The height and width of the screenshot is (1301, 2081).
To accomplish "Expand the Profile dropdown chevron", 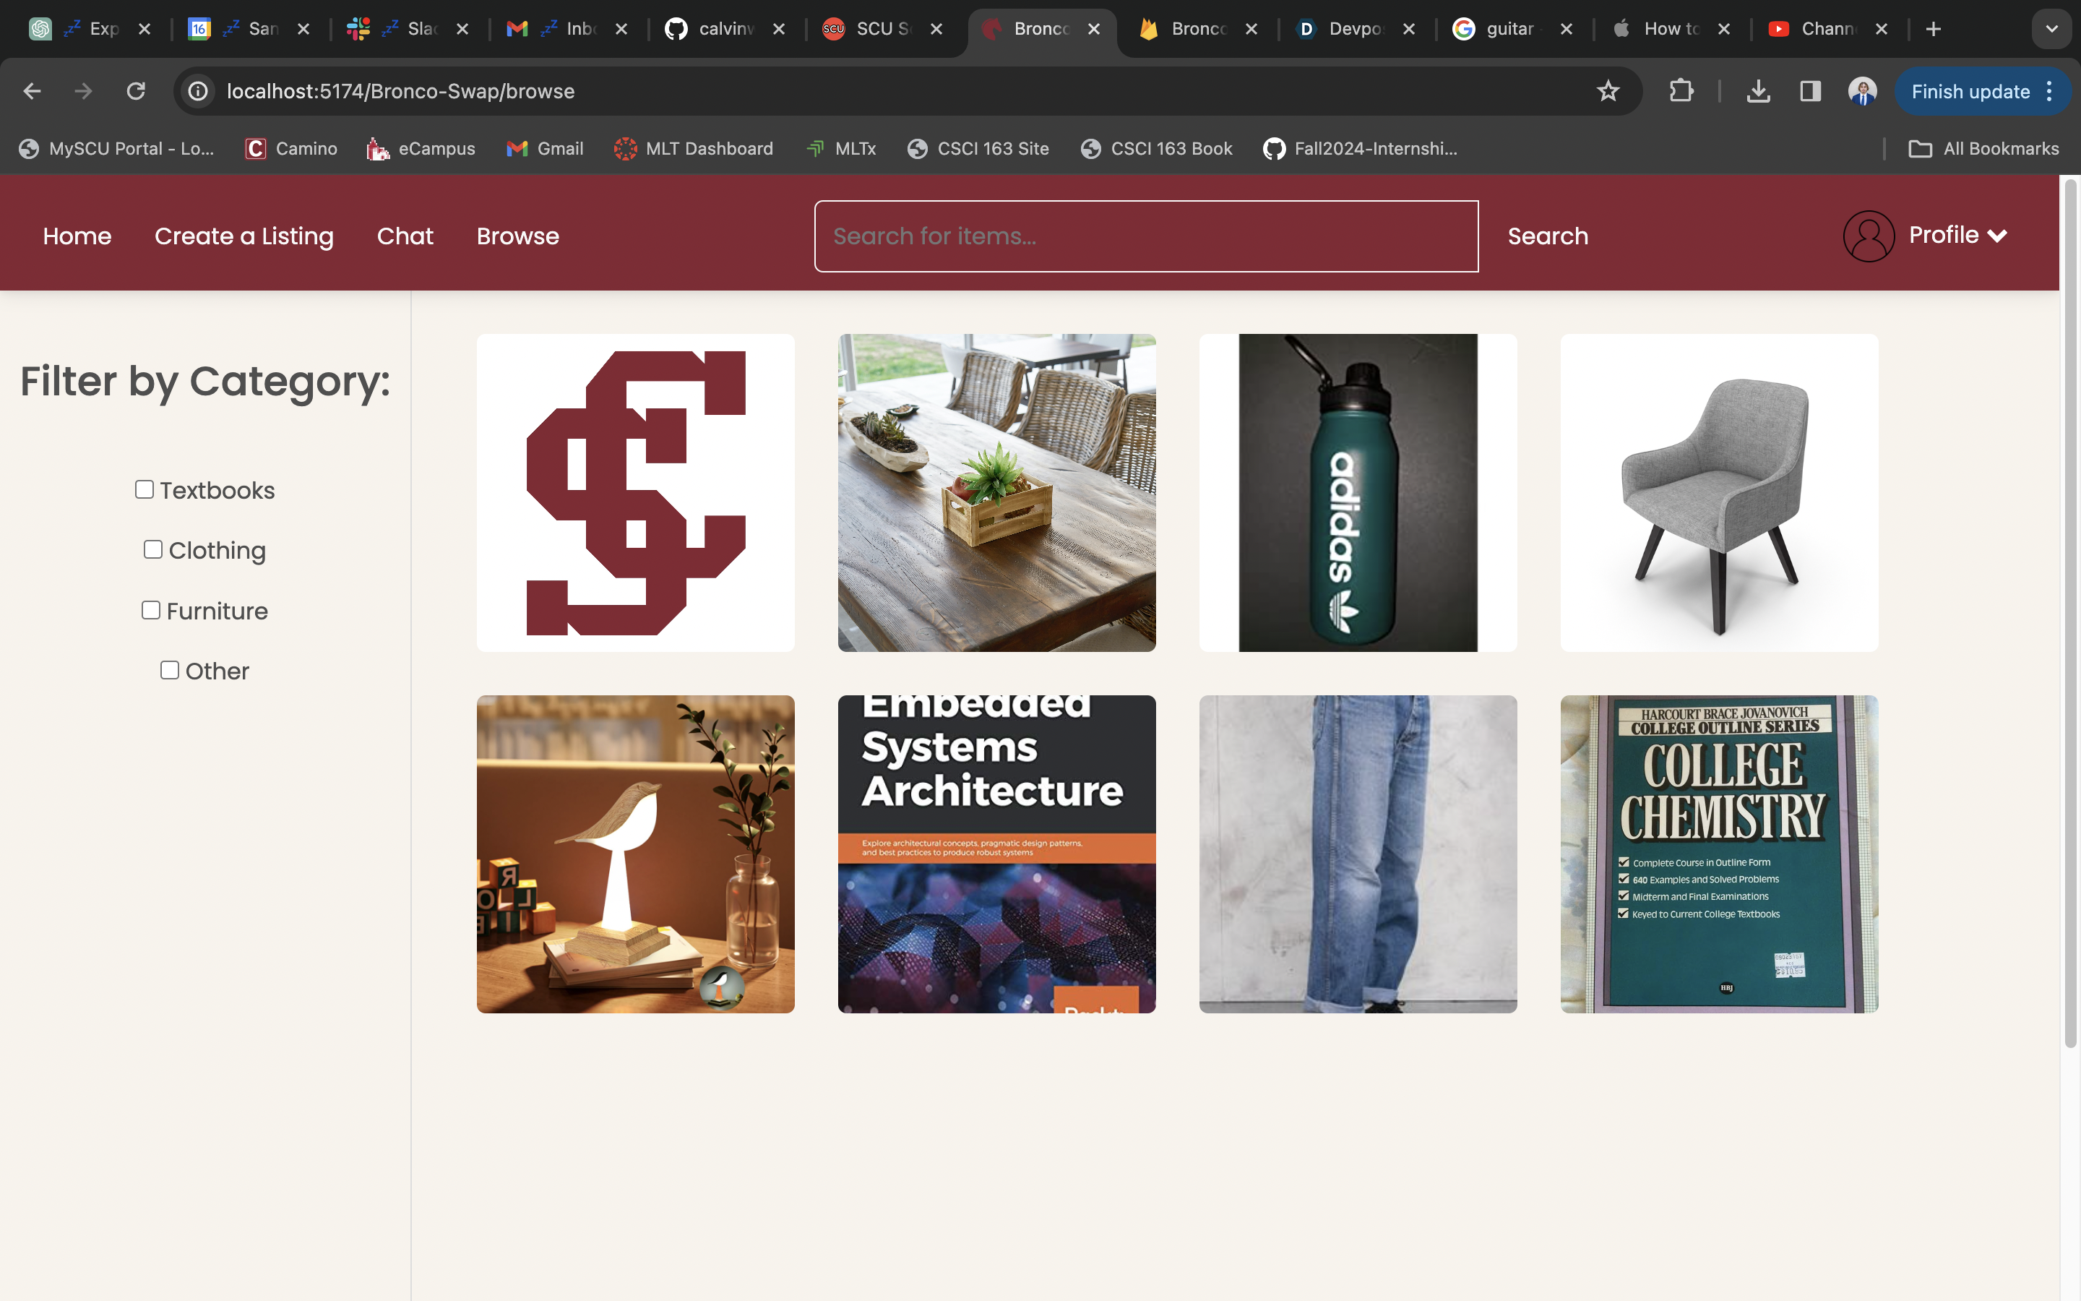I will click(1996, 236).
